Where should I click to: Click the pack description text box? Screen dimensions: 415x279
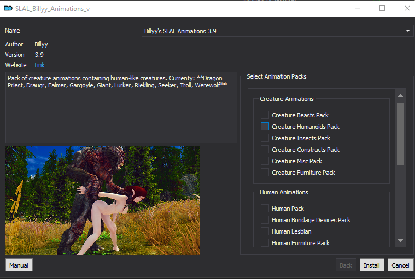point(121,107)
